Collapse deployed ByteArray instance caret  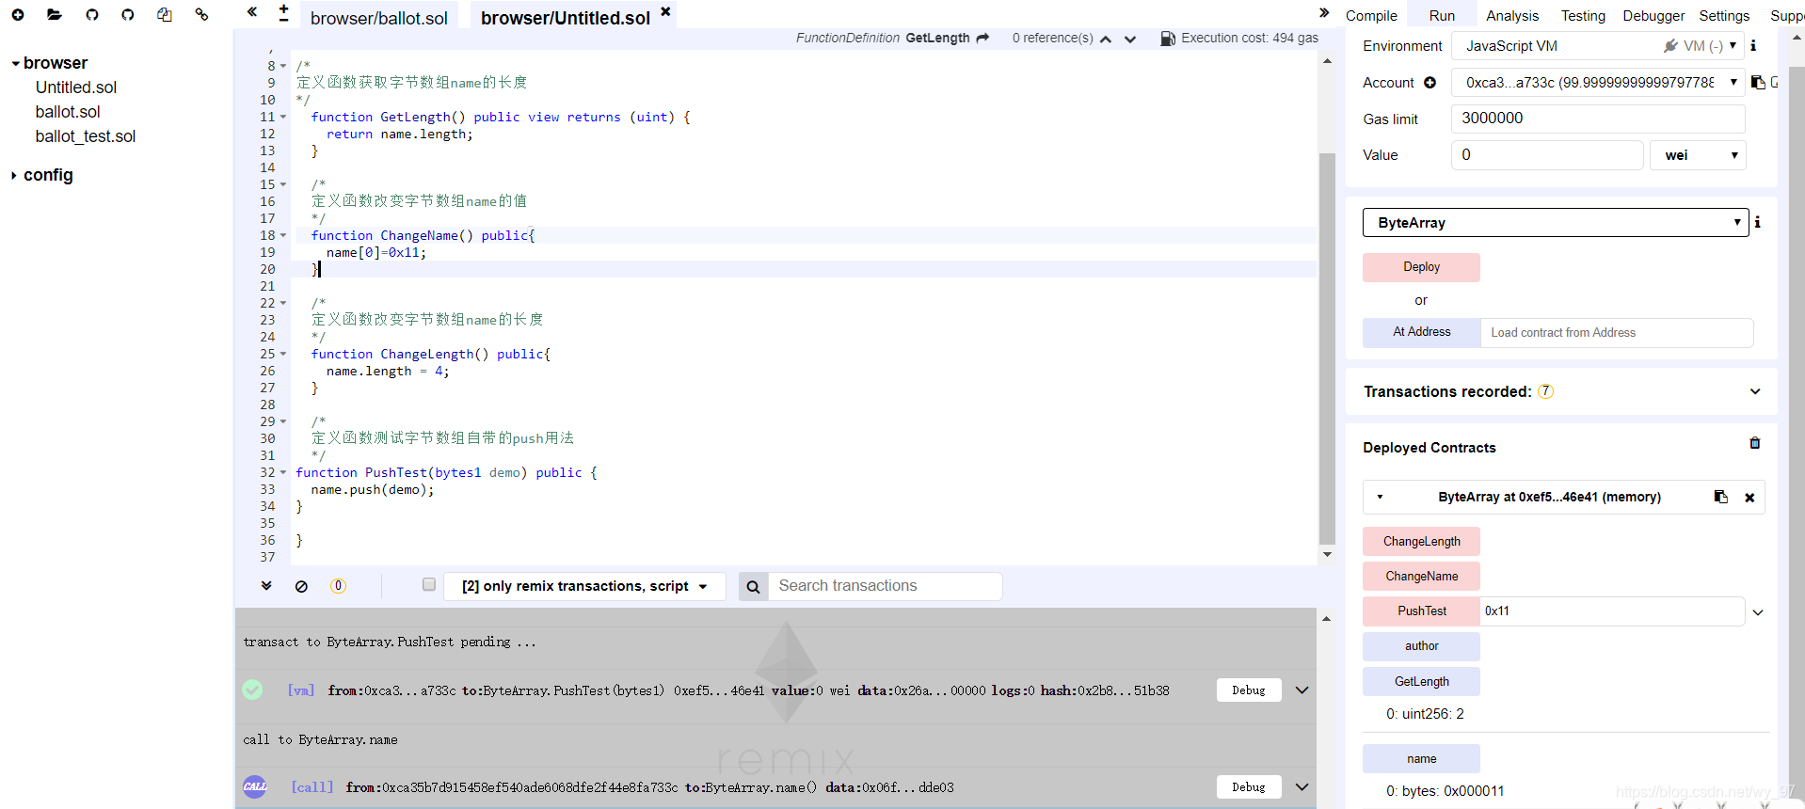coord(1380,498)
